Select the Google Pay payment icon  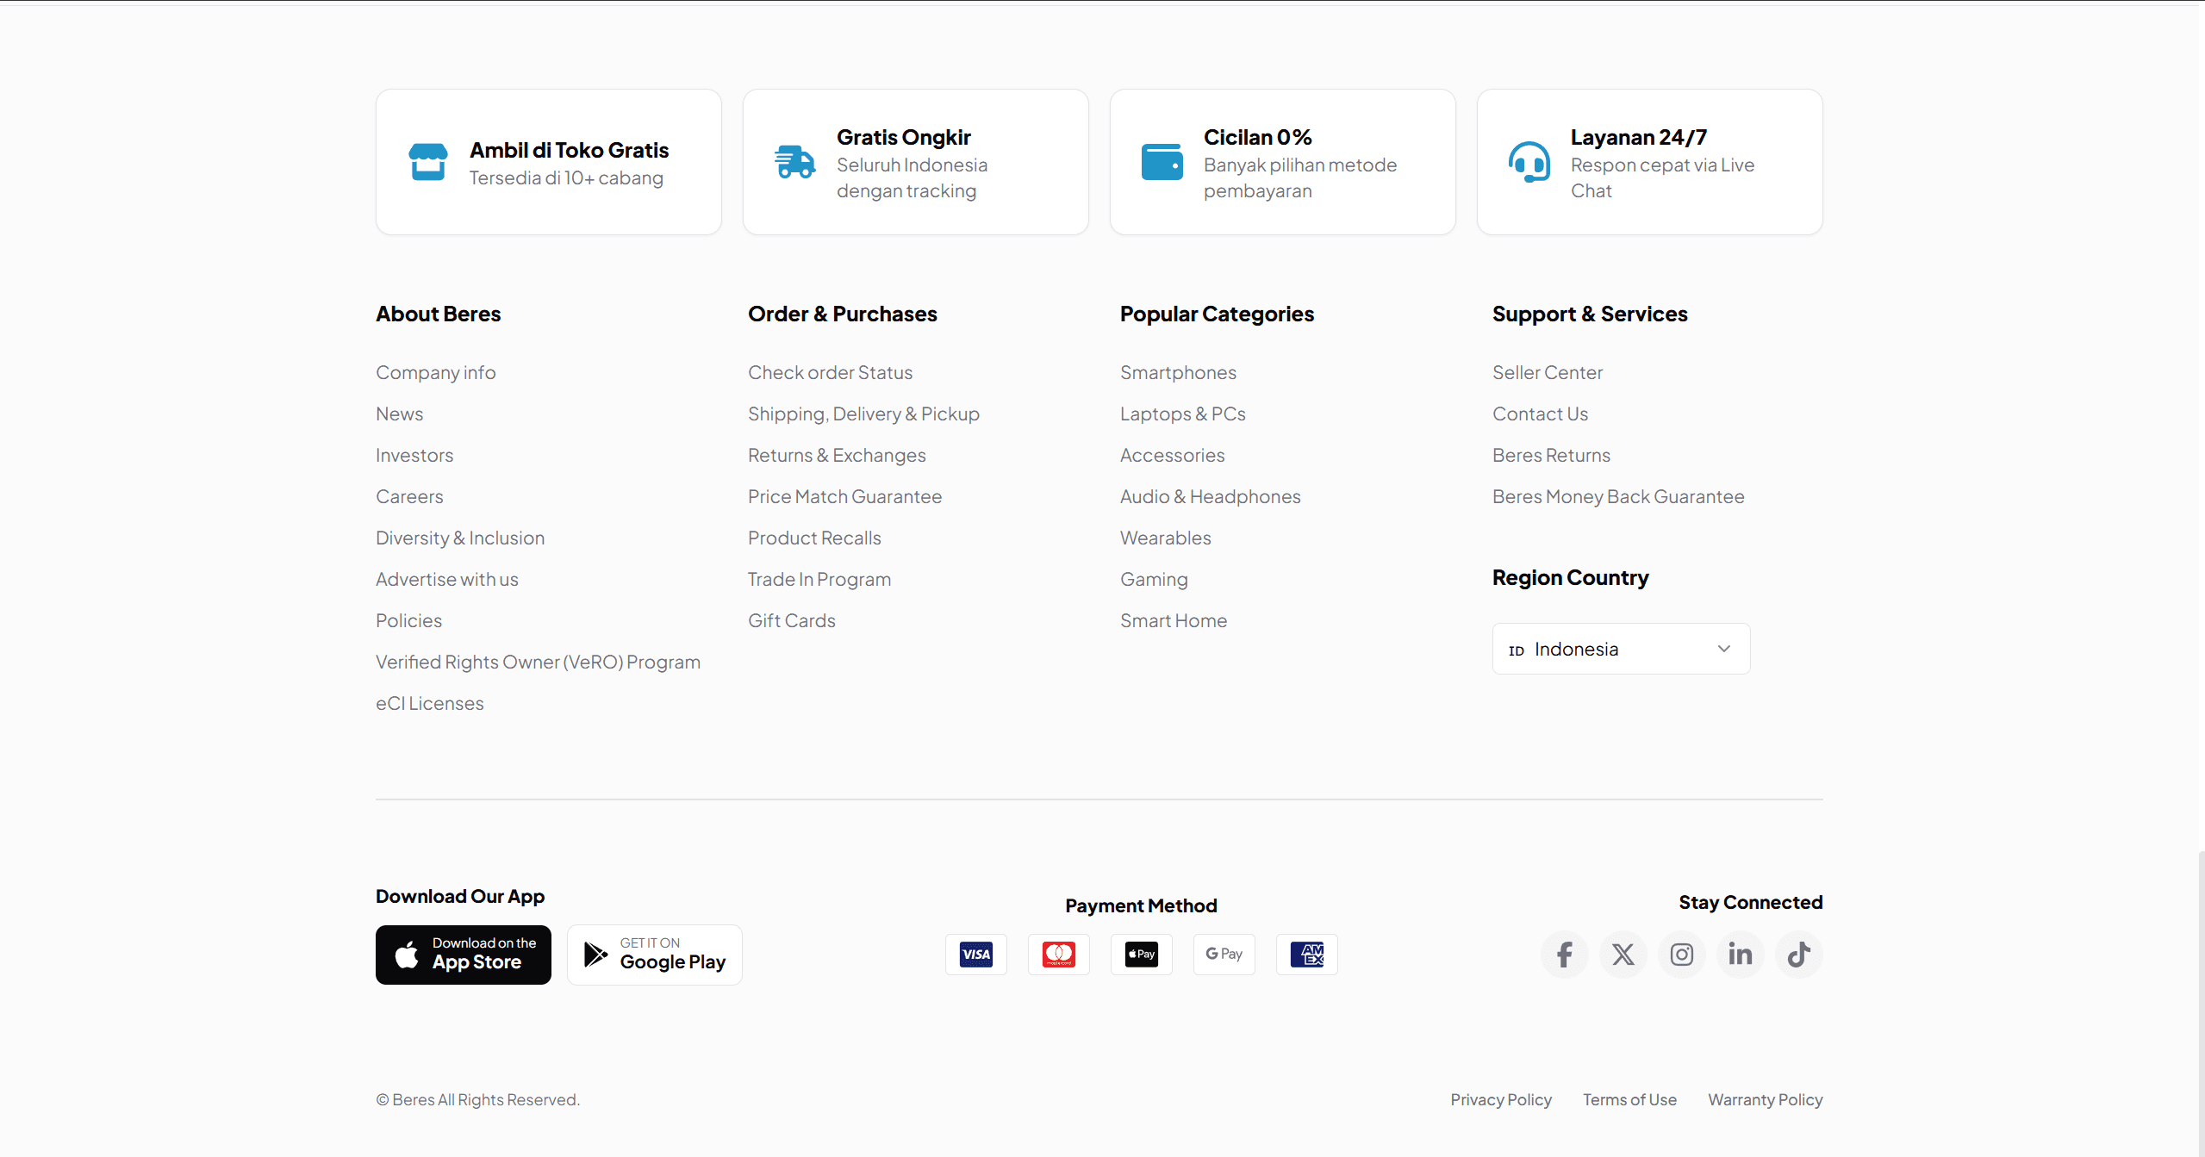pyautogui.click(x=1224, y=955)
